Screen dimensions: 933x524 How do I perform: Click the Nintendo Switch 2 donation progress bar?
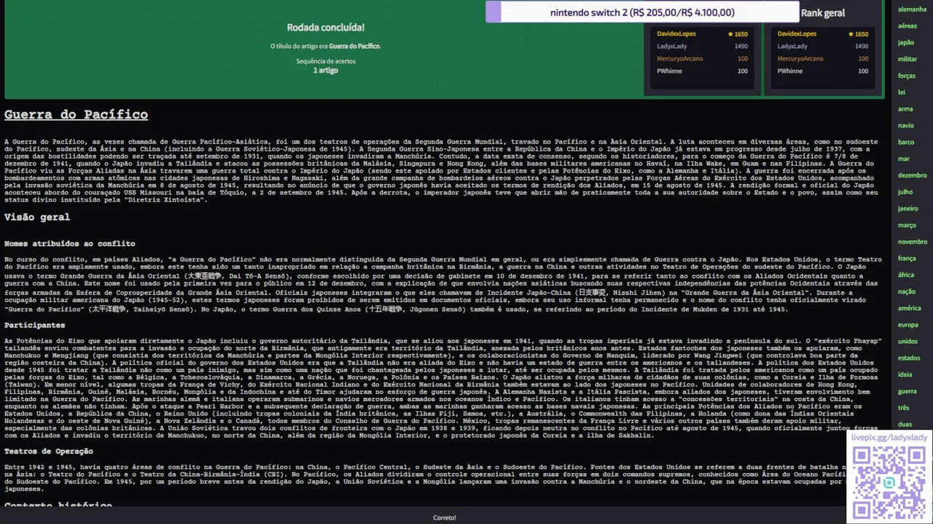click(x=642, y=12)
